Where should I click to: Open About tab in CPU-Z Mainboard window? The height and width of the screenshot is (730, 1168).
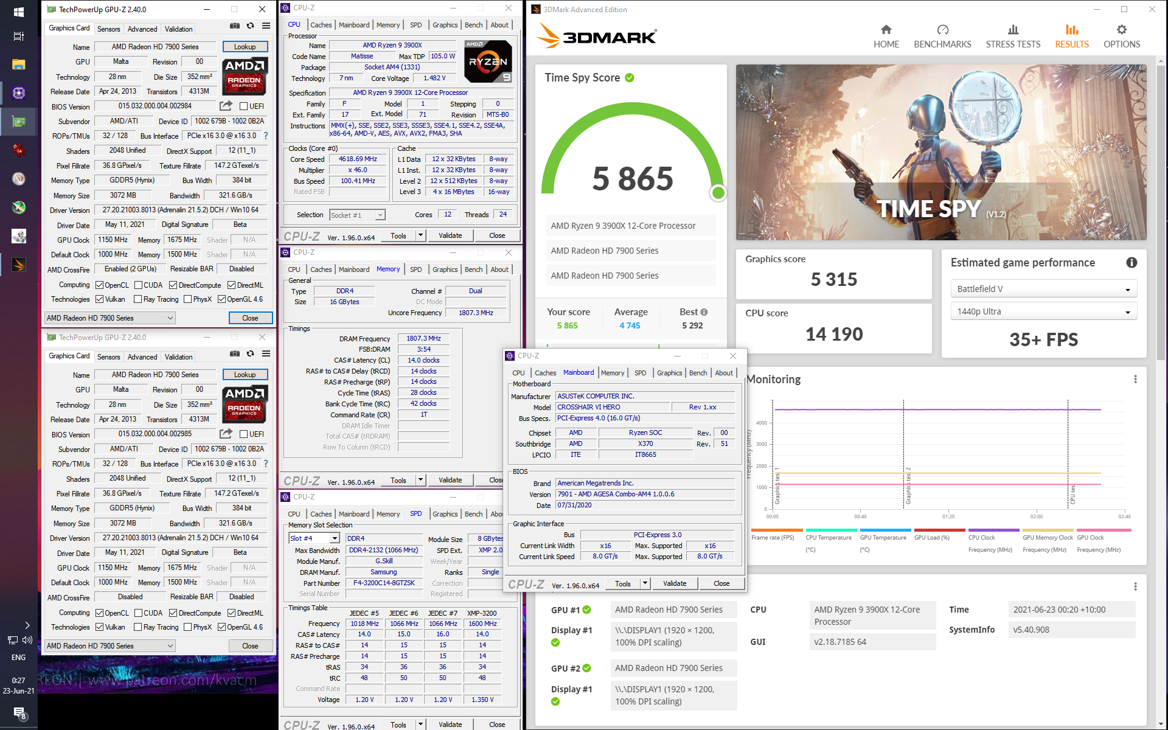pyautogui.click(x=723, y=373)
